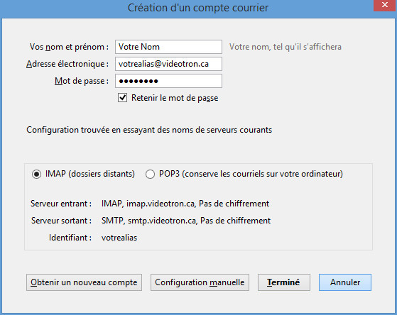Confirm account creation with 'Terminé'
The image size is (397, 315).
coord(284,282)
